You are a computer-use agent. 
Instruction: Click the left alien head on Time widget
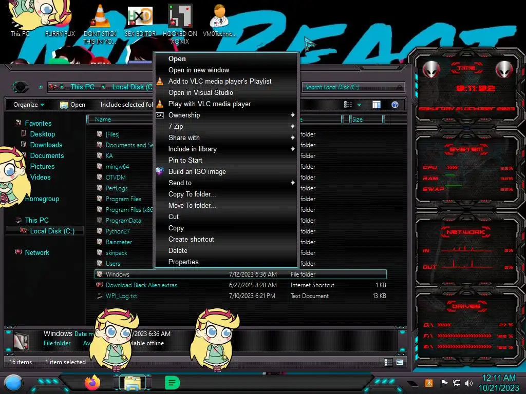(431, 69)
